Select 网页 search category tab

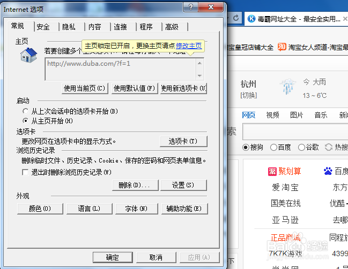[x=249, y=115]
